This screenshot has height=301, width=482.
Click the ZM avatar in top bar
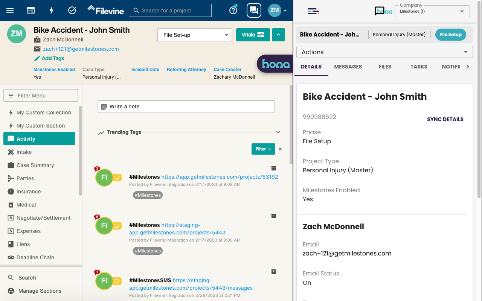275,10
